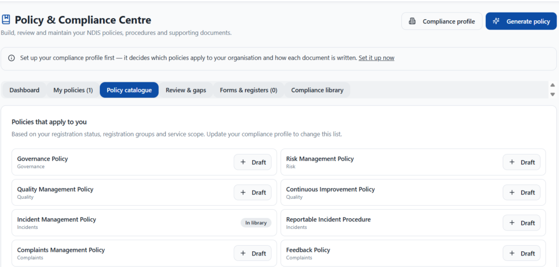Image resolution: width=559 pixels, height=267 pixels.
Task: Switch to My policies (1) tab
Action: coord(73,90)
